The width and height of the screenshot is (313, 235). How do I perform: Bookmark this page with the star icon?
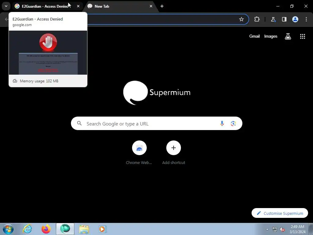(x=241, y=19)
